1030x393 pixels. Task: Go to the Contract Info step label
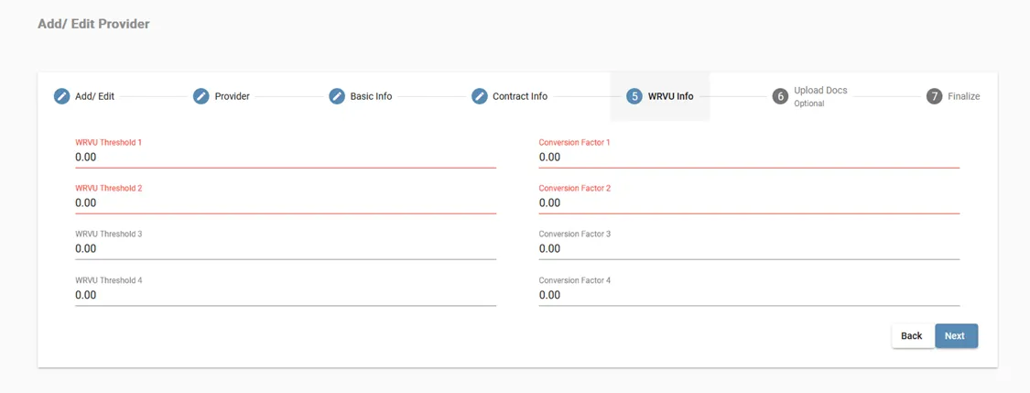point(519,96)
